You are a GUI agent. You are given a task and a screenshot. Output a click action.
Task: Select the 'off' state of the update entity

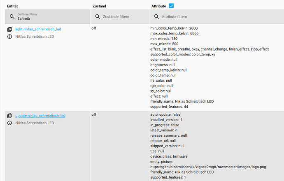pos(94,115)
